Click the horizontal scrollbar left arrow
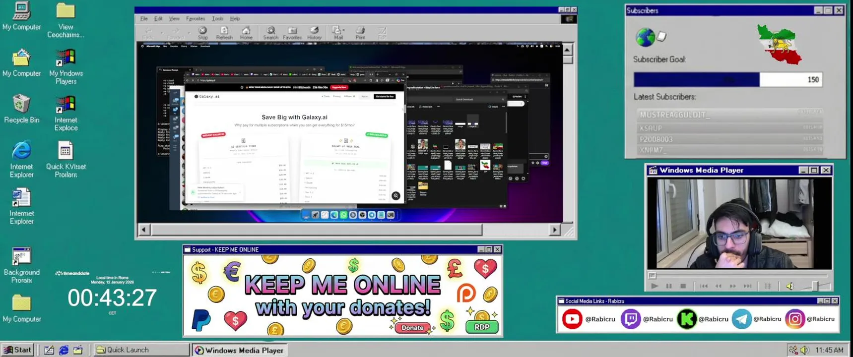This screenshot has width=853, height=357. click(144, 230)
